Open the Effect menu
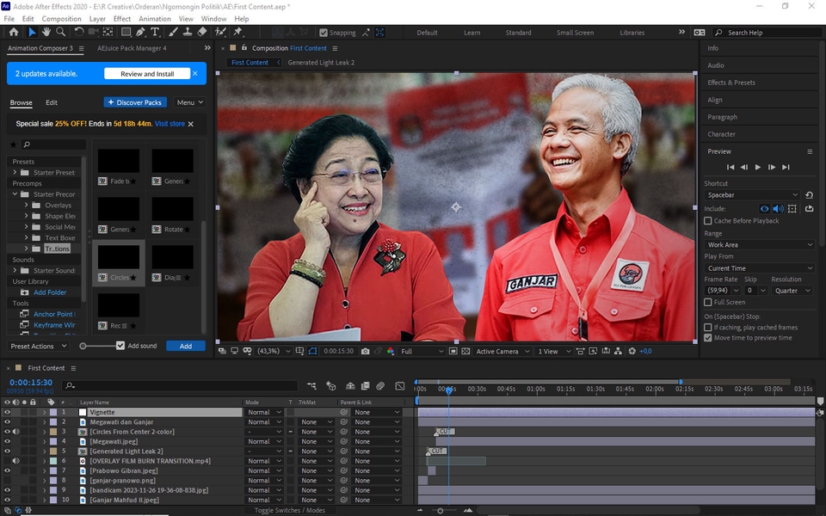 point(120,18)
